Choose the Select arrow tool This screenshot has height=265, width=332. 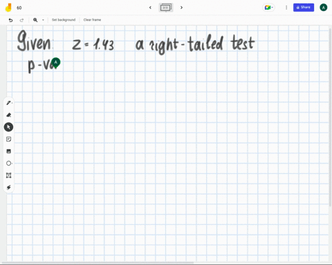8,127
